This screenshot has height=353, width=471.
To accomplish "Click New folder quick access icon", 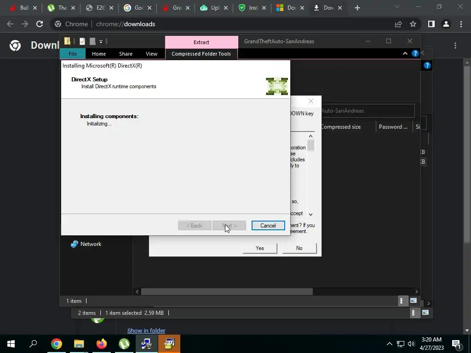I will (92, 41).
